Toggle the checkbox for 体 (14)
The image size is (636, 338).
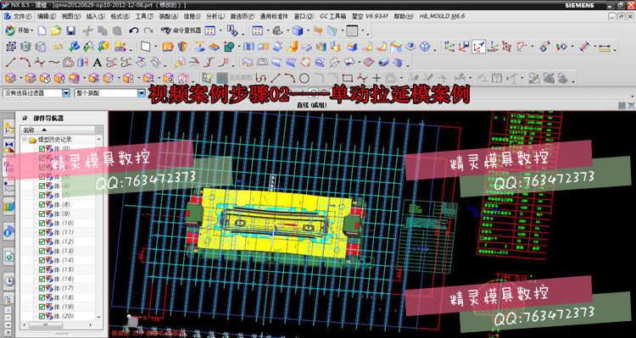tap(42, 260)
